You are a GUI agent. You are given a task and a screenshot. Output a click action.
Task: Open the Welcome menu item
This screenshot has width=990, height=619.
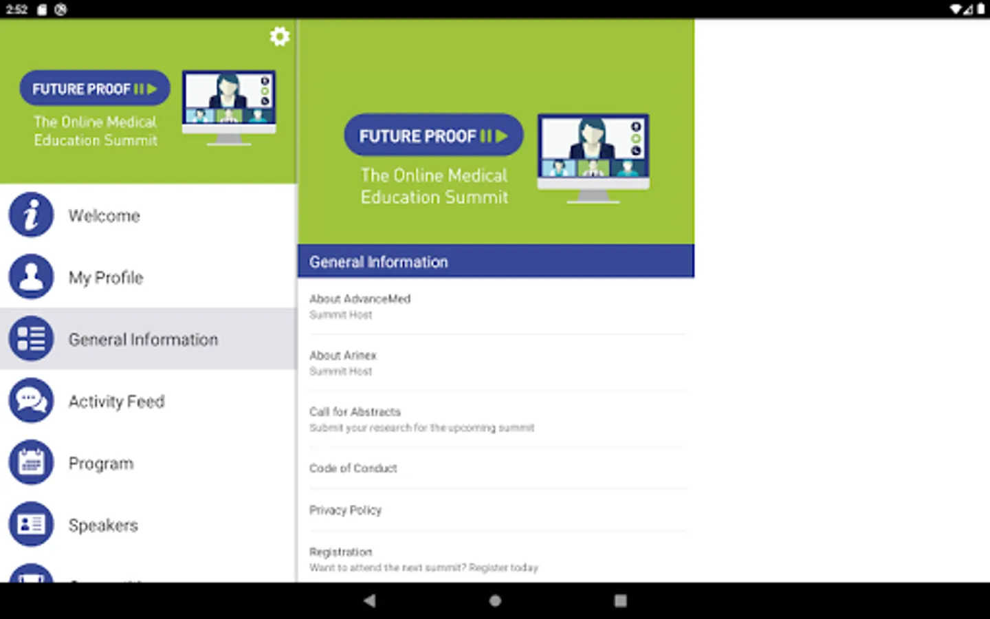point(148,215)
